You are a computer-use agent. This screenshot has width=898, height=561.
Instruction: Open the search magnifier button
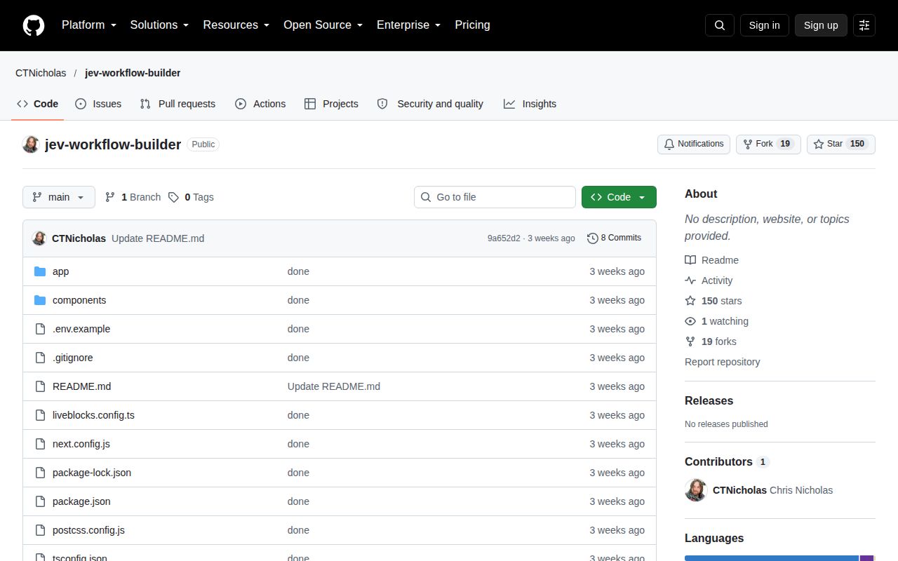720,25
